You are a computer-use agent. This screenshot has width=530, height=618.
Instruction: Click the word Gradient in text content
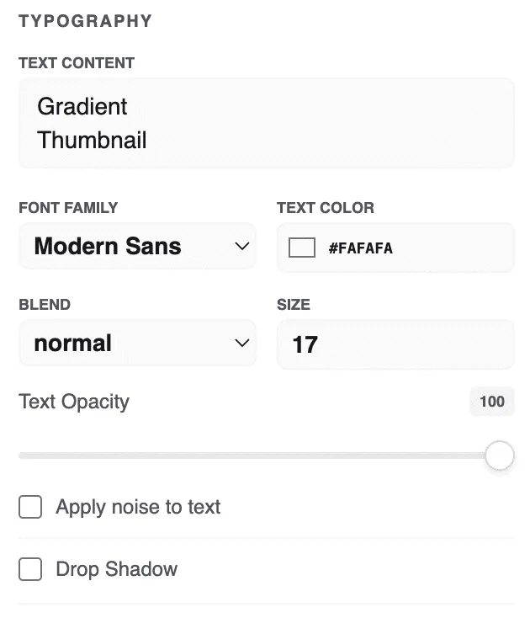[x=82, y=107]
